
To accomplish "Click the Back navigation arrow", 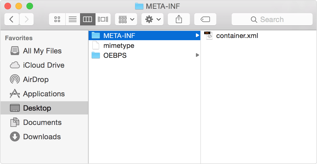I will pyautogui.click(x=12, y=19).
